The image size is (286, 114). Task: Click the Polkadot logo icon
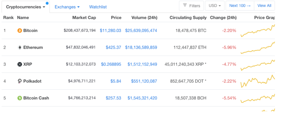tap(20, 81)
